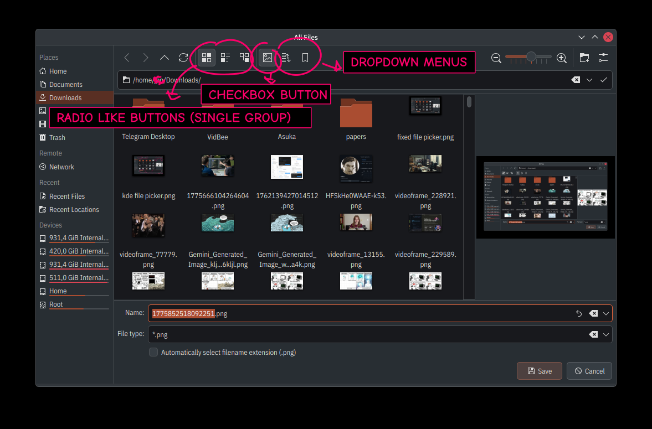Open the Bookmarks dropdown menu

coord(305,58)
